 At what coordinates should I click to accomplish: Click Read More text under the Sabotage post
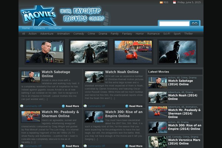[72, 106]
